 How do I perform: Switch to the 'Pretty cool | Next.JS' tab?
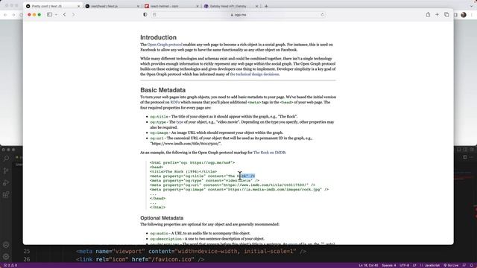click(52, 6)
